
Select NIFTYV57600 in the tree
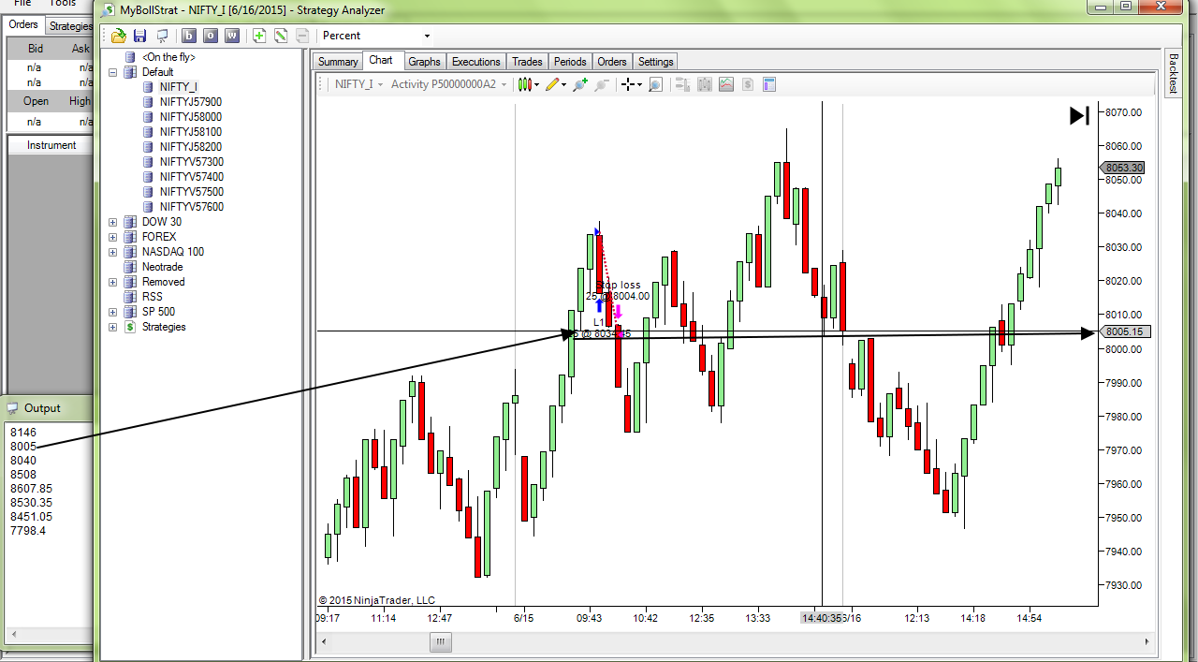tap(192, 207)
